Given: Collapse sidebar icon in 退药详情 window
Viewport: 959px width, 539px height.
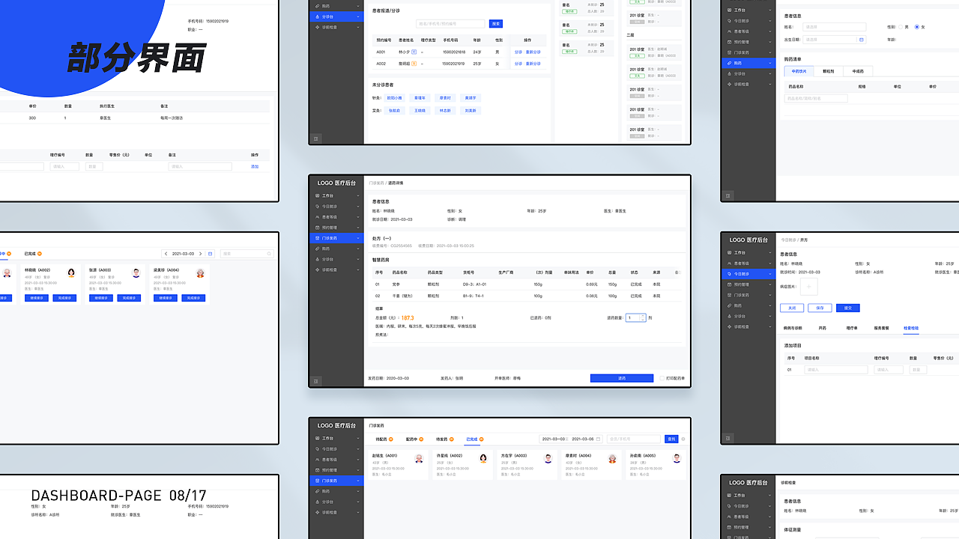Looking at the screenshot, I should coord(316,380).
